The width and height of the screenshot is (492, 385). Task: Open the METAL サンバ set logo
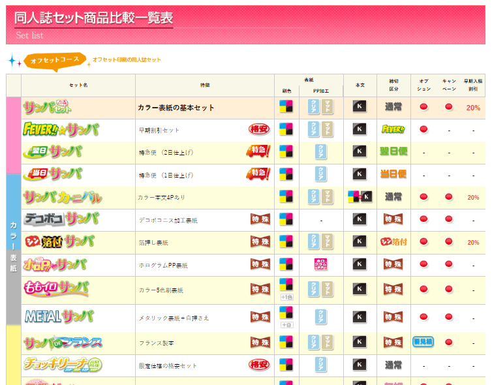pyautogui.click(x=59, y=316)
